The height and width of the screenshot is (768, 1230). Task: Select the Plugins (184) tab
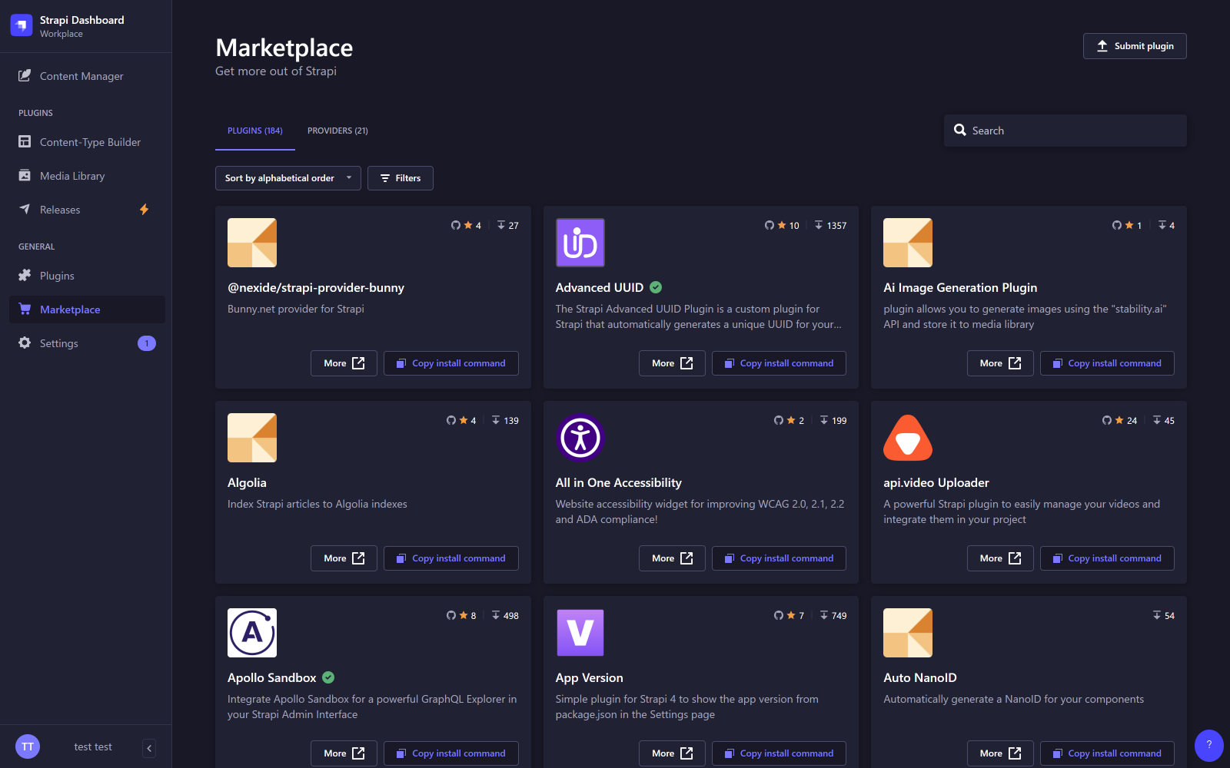pos(255,131)
